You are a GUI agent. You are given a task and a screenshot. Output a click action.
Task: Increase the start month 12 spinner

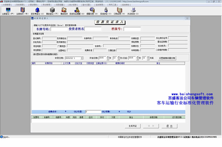coord(119,57)
